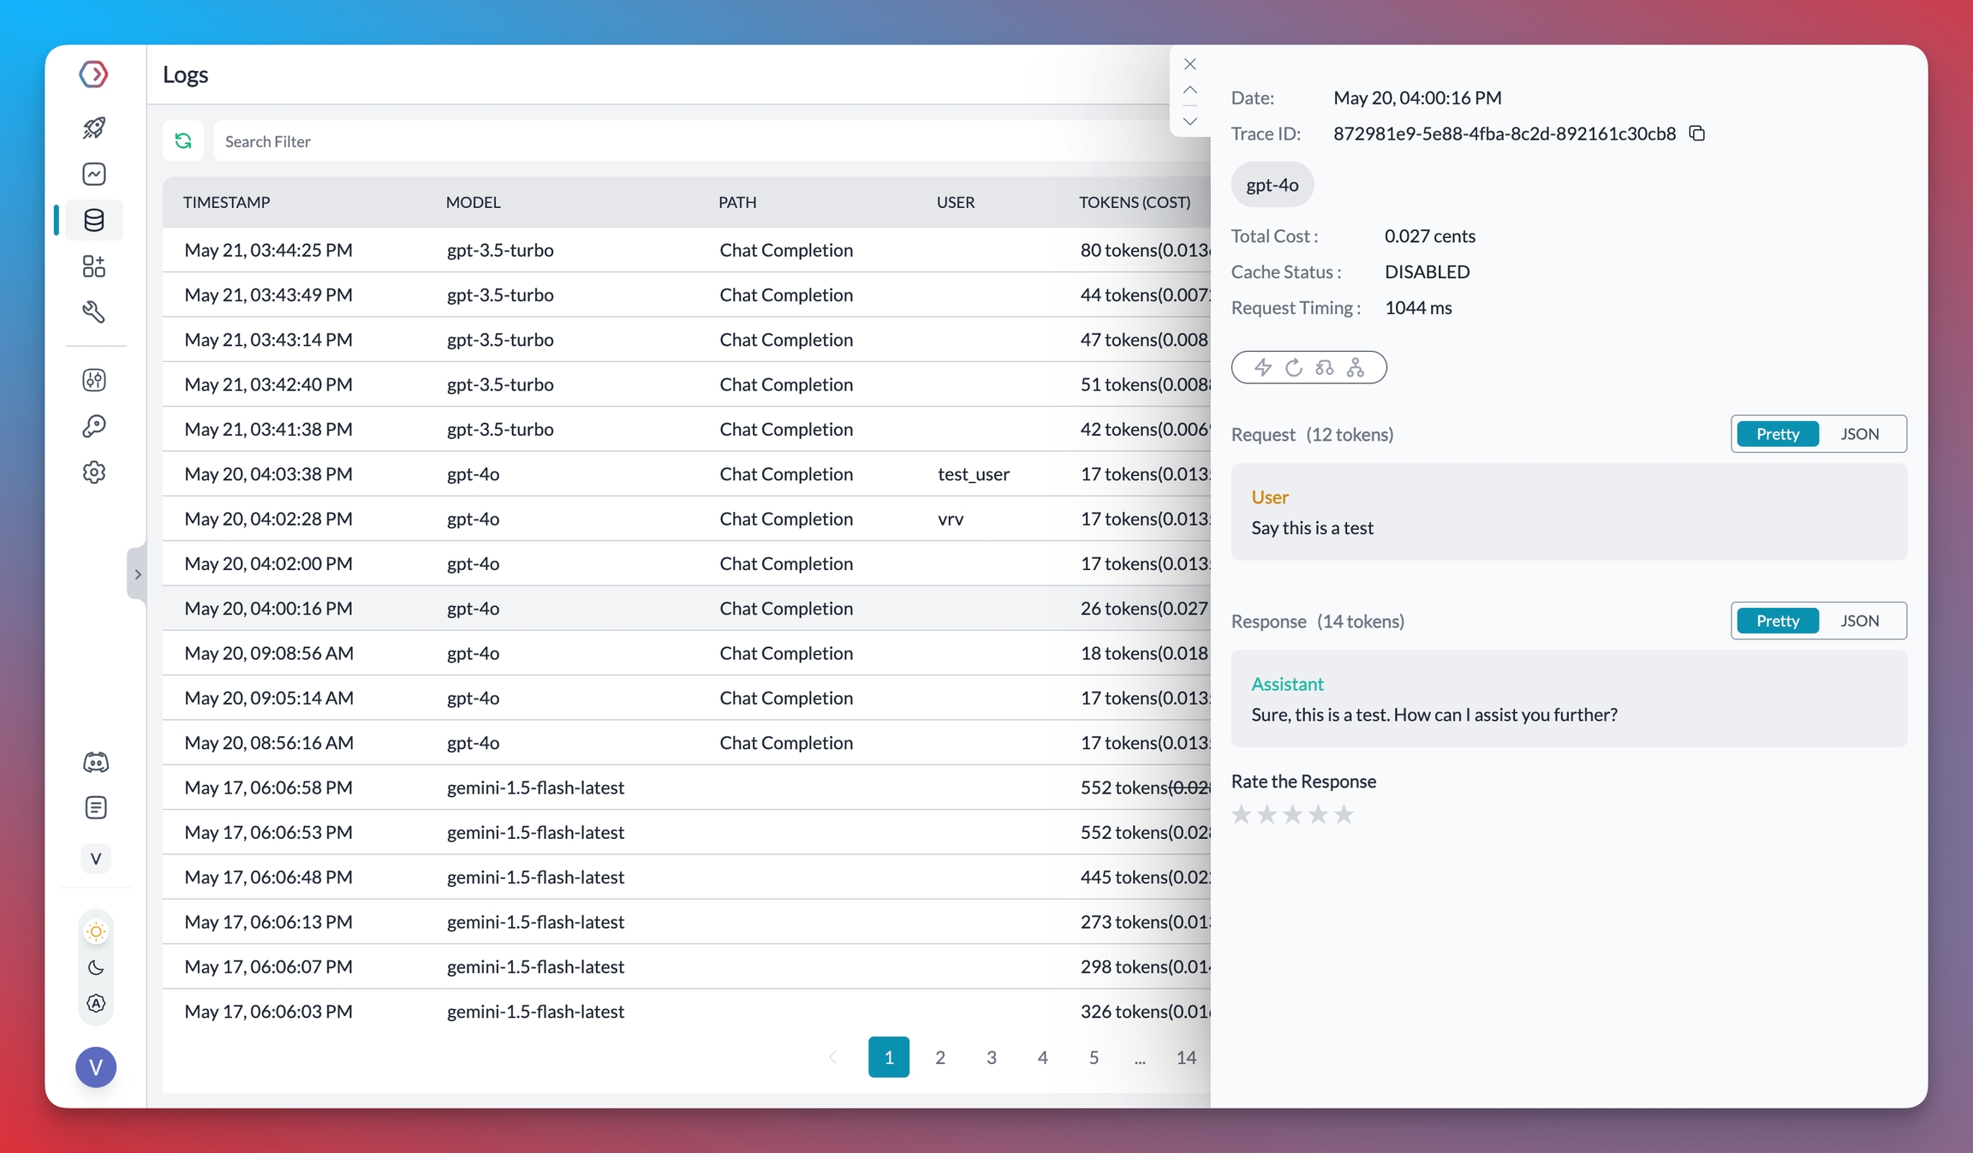Viewport: 1973px width, 1153px height.
Task: Go to next log with down chevron
Action: click(1189, 121)
